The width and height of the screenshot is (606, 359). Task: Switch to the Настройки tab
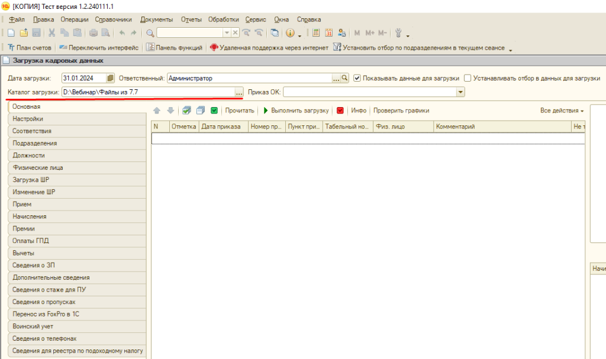pyautogui.click(x=28, y=119)
